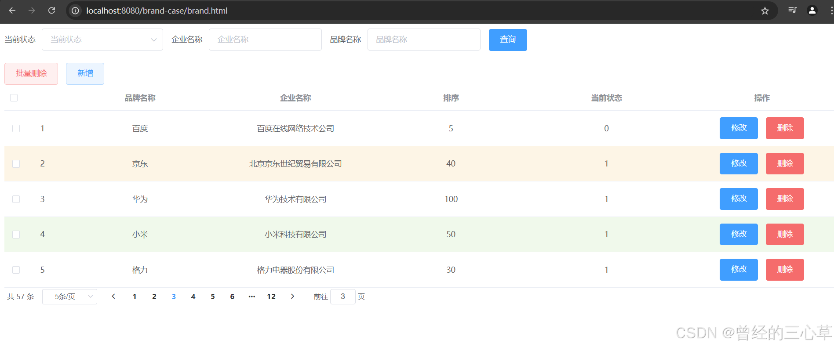Click the address bar URL
This screenshot has height=347, width=834.
coord(157,11)
